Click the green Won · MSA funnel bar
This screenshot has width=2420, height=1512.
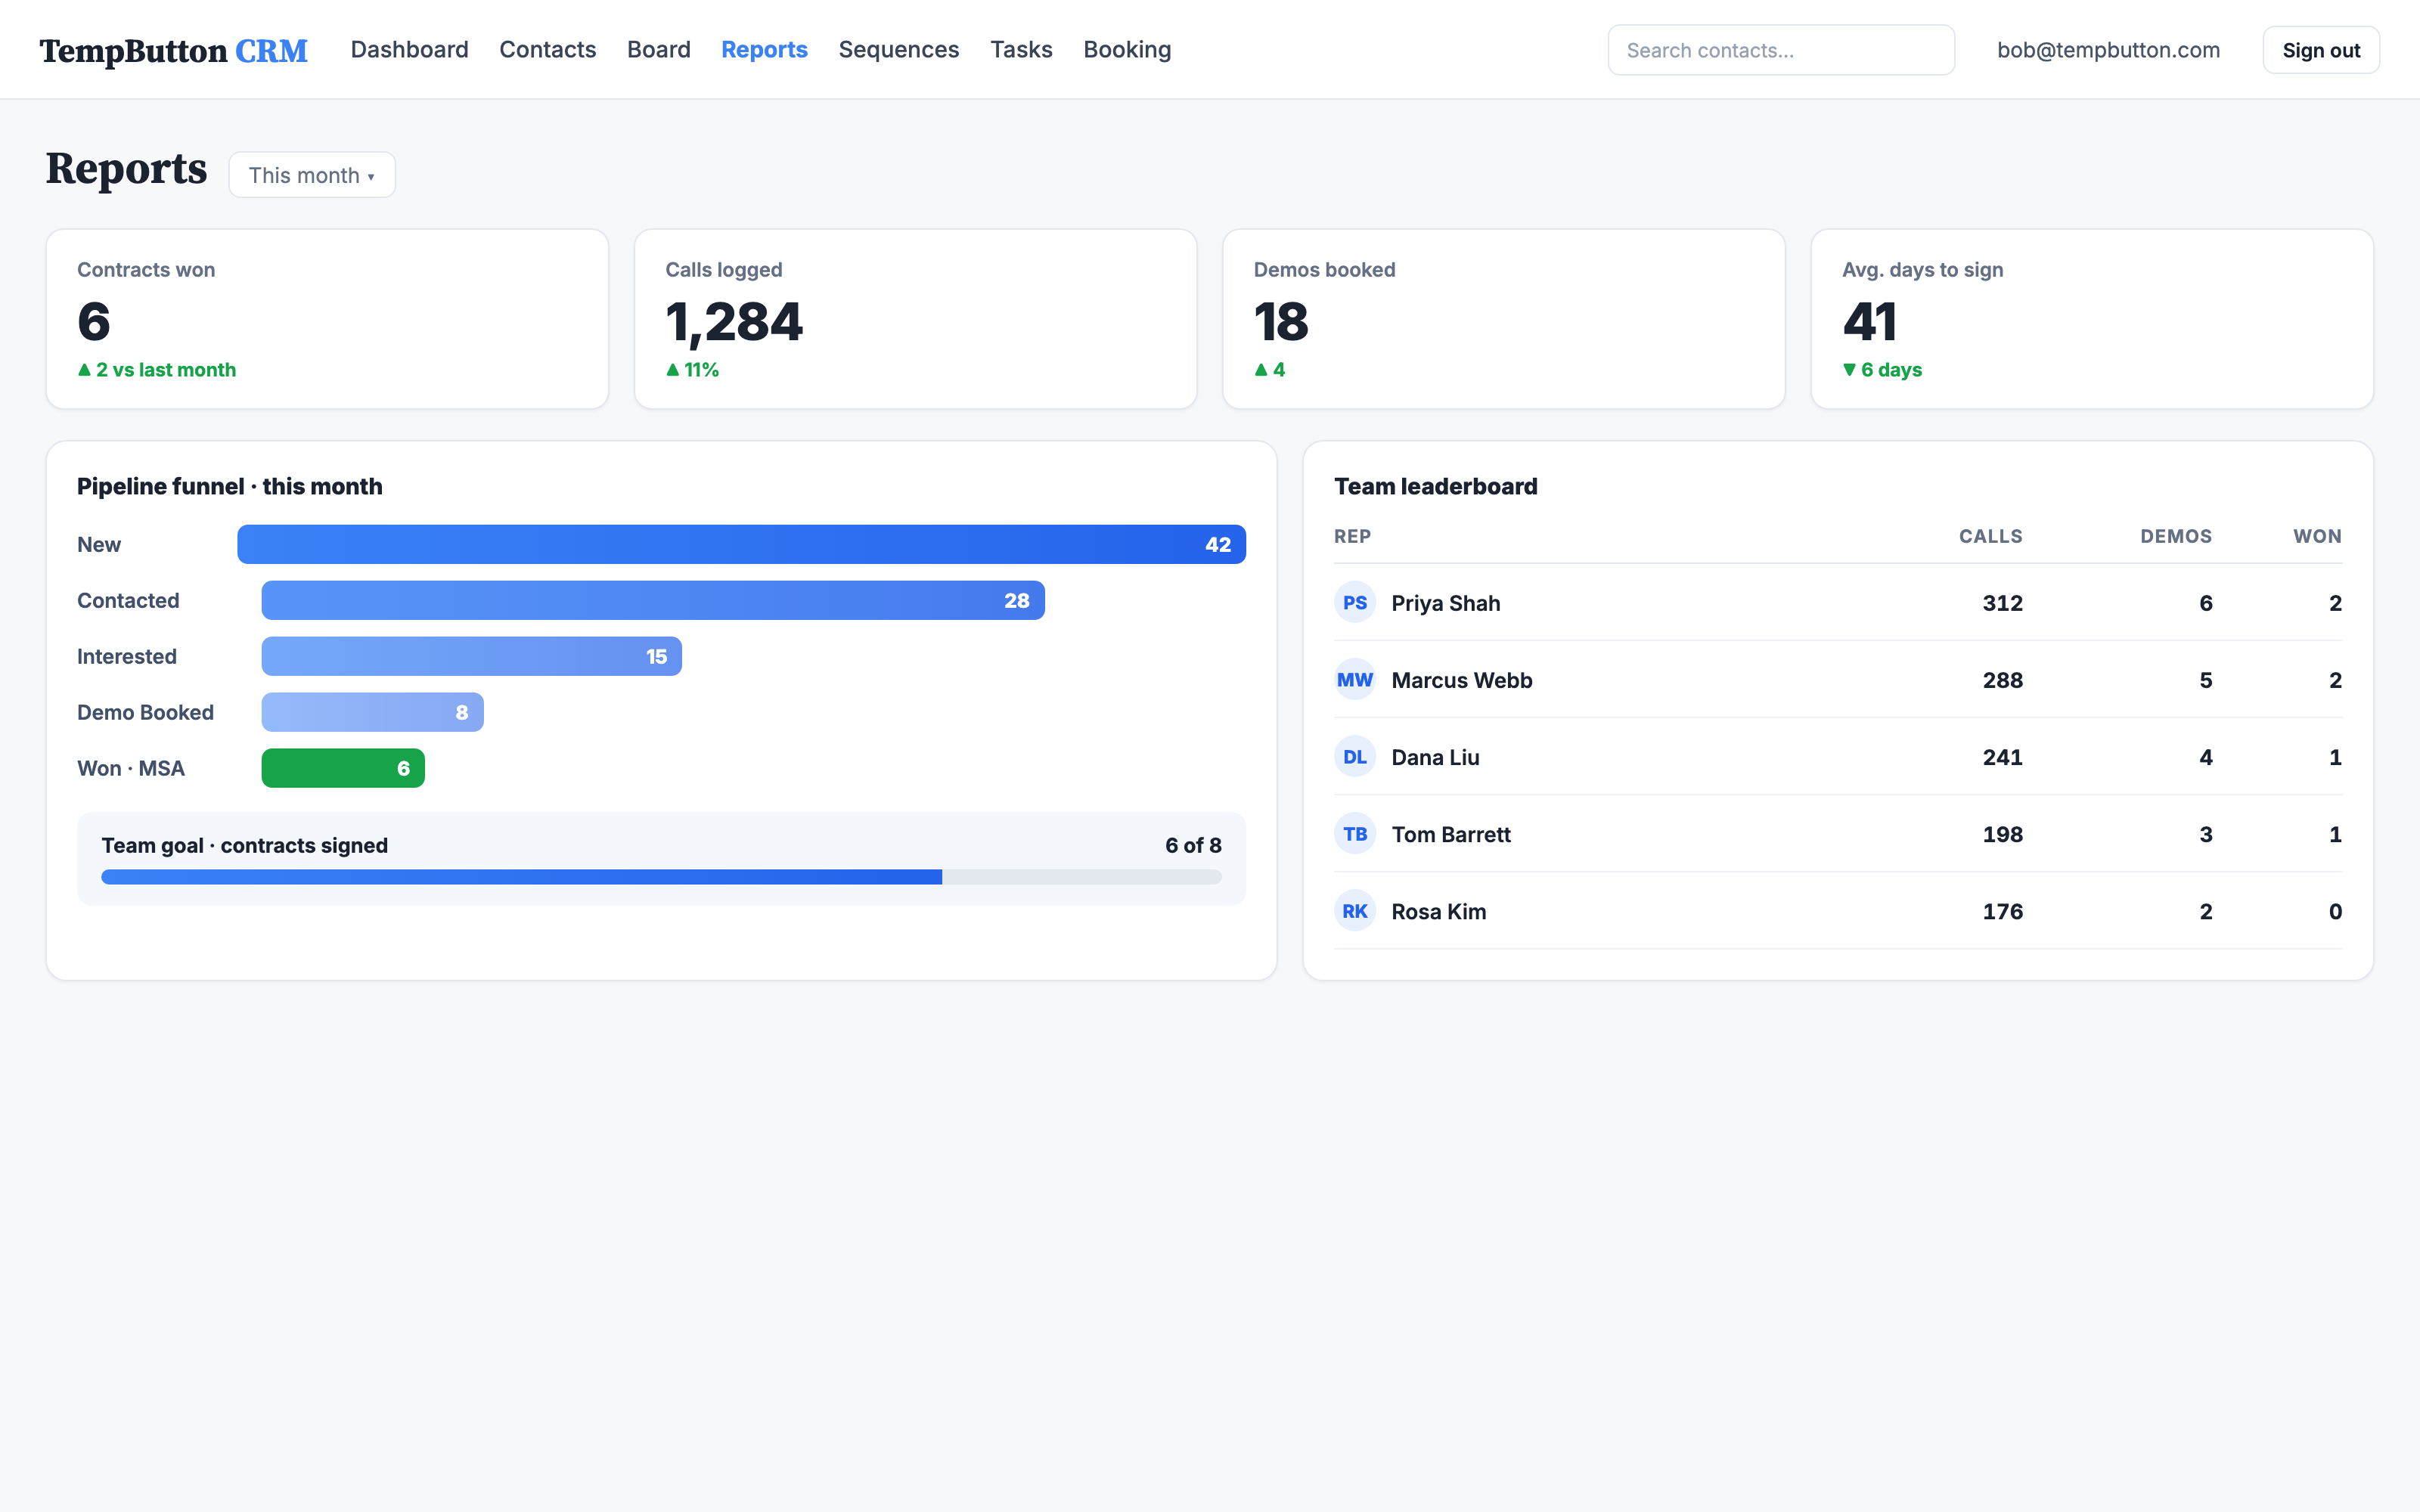pyautogui.click(x=343, y=768)
